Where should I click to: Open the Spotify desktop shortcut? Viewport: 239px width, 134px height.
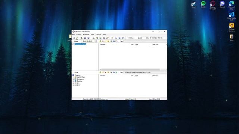pyautogui.click(x=203, y=4)
